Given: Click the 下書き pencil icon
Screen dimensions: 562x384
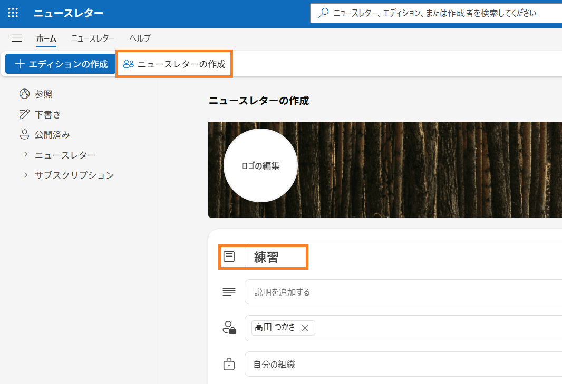Looking at the screenshot, I should pyautogui.click(x=24, y=114).
